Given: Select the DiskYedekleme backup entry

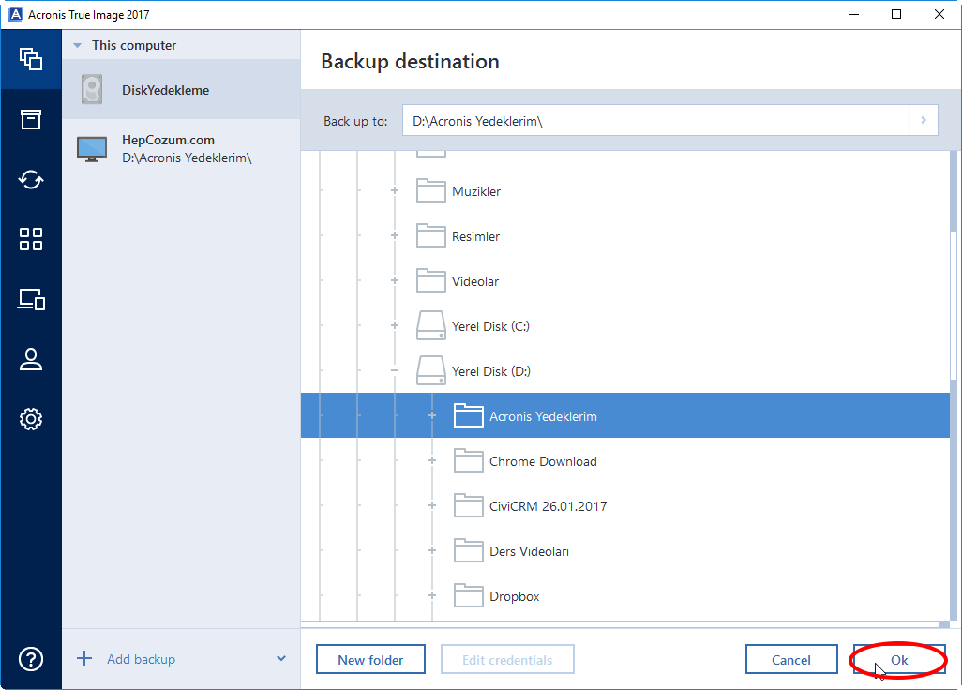Looking at the screenshot, I should coord(181,90).
